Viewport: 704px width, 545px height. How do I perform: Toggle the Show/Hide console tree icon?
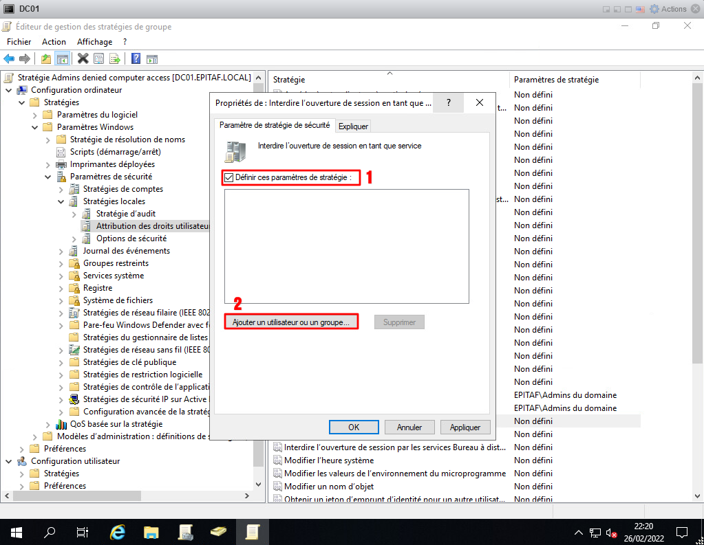click(62, 59)
